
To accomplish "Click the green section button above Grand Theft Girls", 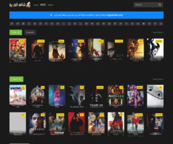I will (16, 79).
